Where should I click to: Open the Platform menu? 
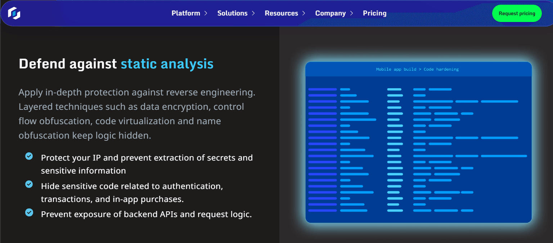pyautogui.click(x=186, y=13)
